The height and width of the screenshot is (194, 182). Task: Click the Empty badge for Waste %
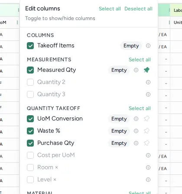(119, 131)
